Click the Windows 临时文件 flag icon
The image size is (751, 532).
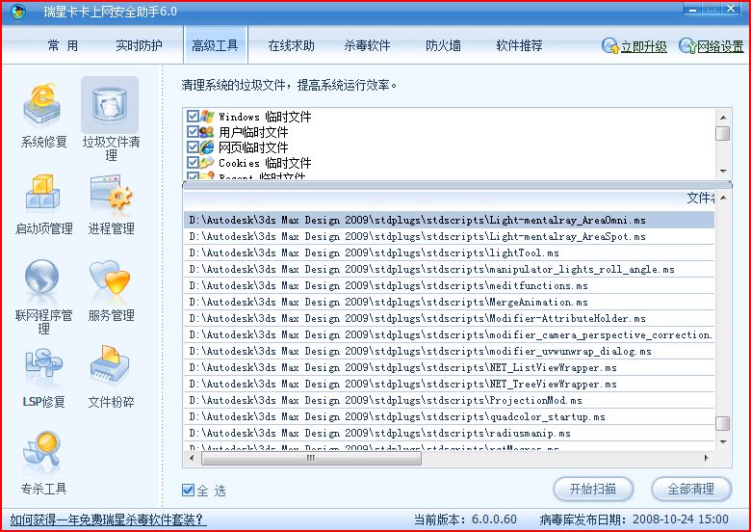point(207,116)
